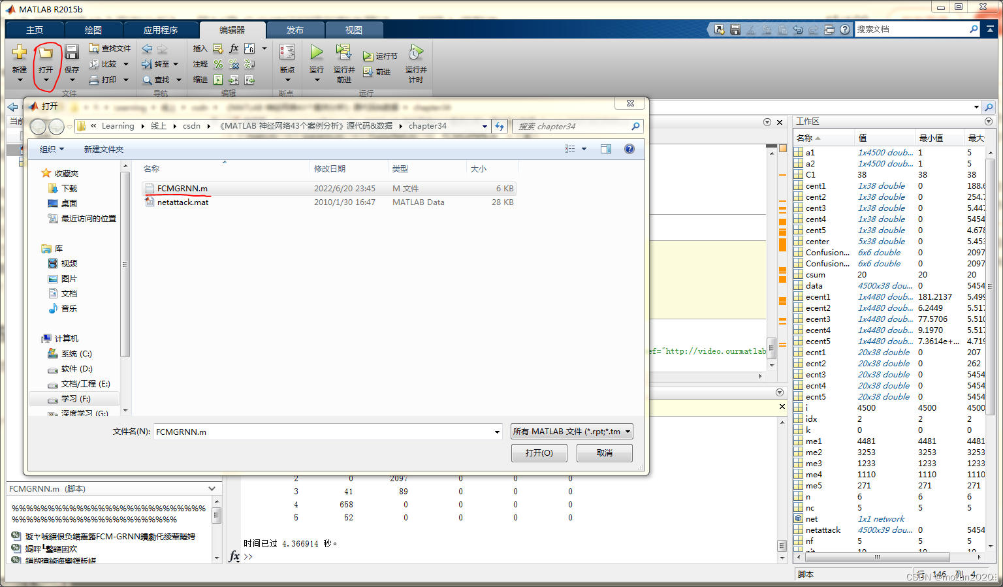Click 运行并计时 (Run and Time) icon

[416, 52]
